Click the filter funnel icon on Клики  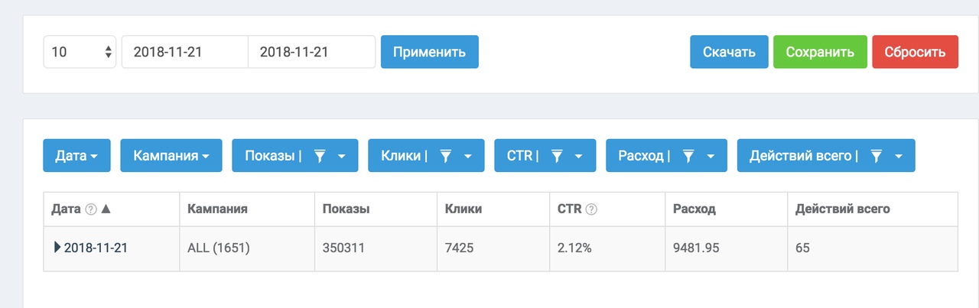pyautogui.click(x=446, y=156)
